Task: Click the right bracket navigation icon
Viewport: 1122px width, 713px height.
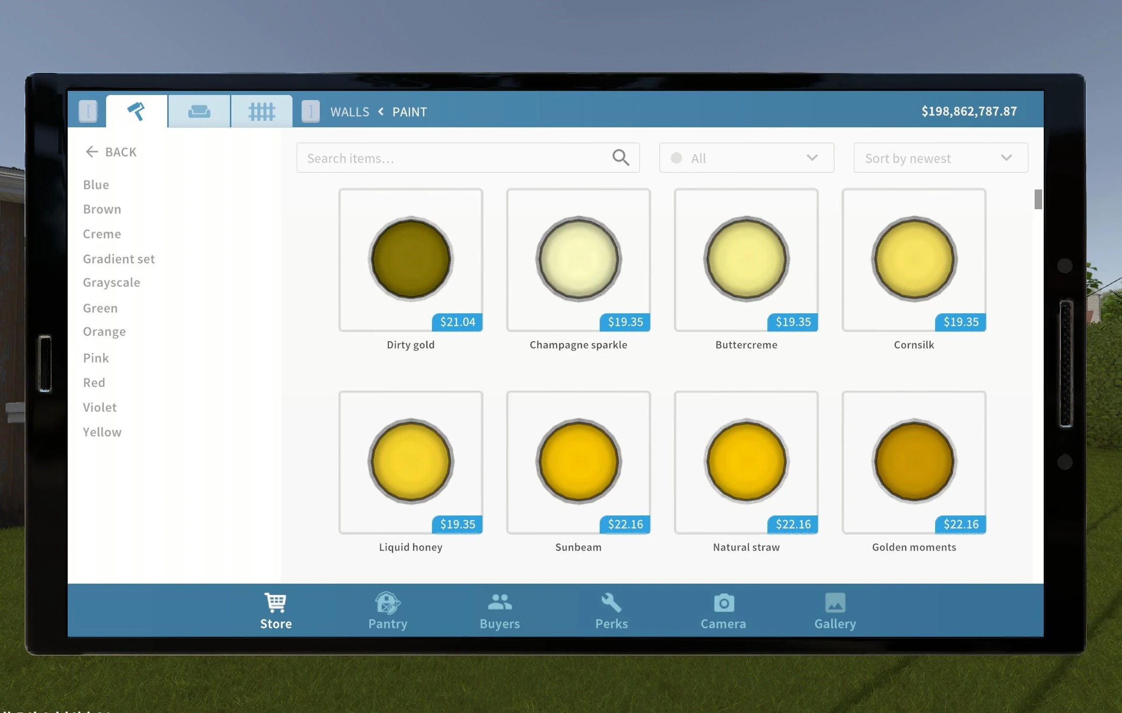Action: click(x=310, y=111)
